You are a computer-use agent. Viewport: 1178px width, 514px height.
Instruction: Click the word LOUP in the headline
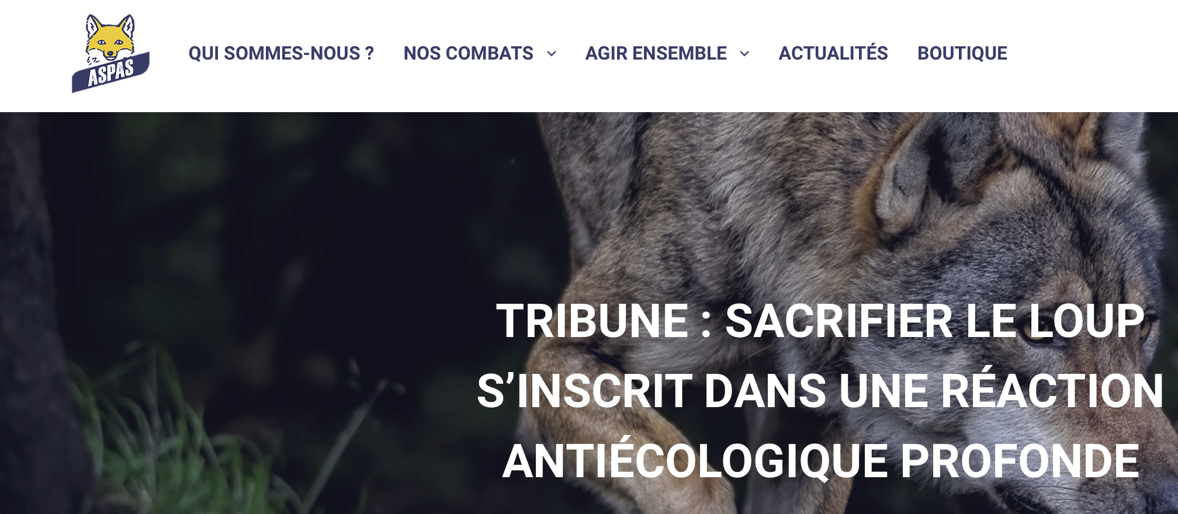click(1086, 321)
